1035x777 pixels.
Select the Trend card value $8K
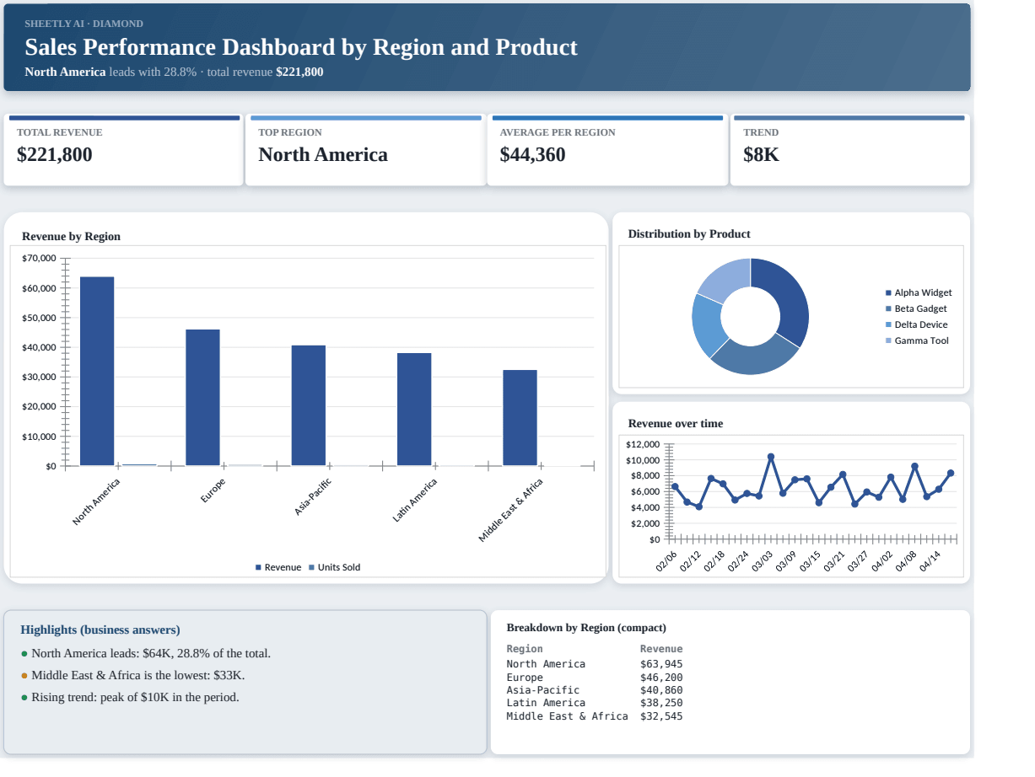point(761,155)
